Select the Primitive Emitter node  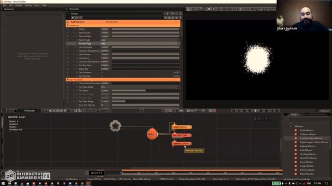click(182, 144)
